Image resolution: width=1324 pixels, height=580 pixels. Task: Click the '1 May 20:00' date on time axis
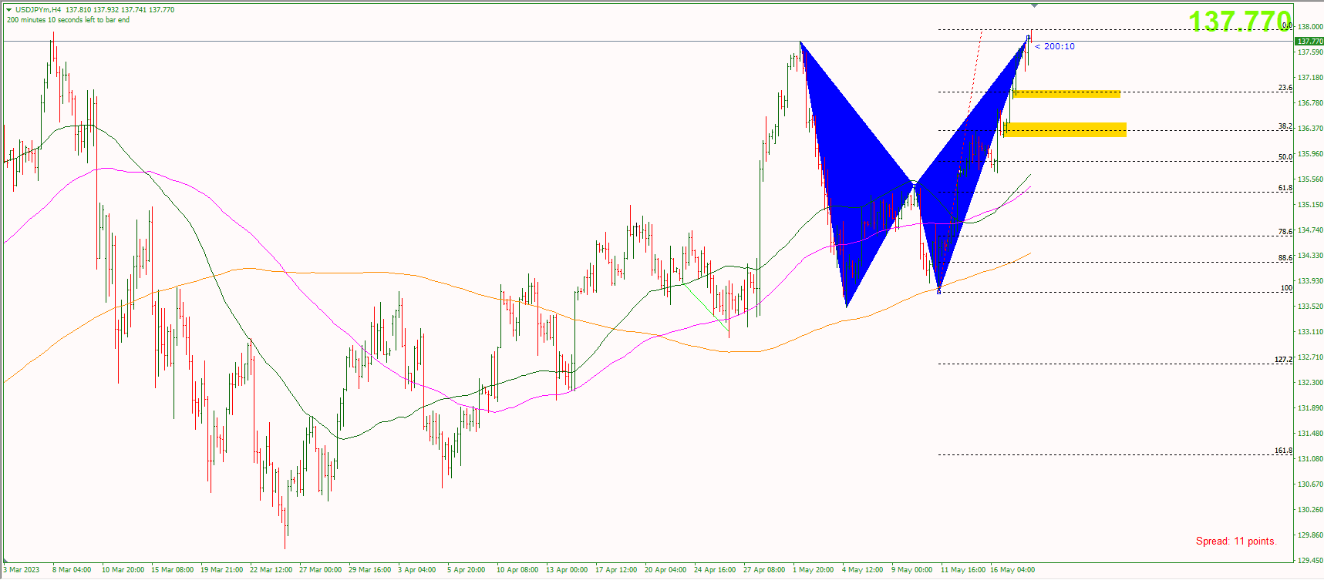point(813,570)
